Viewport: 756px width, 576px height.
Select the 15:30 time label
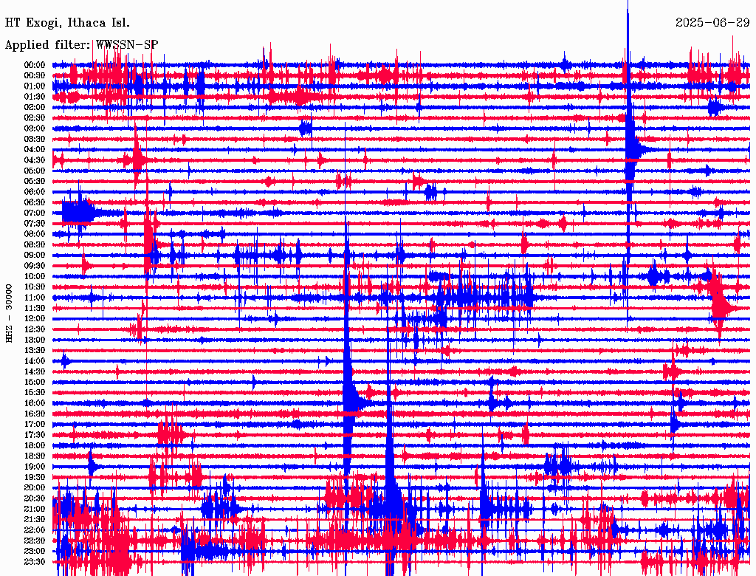pyautogui.click(x=35, y=393)
